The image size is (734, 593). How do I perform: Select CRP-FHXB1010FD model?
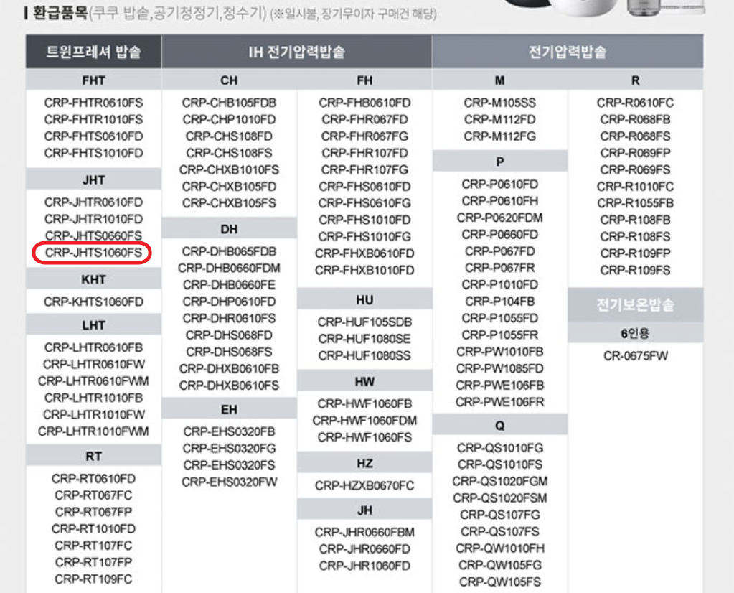364,271
